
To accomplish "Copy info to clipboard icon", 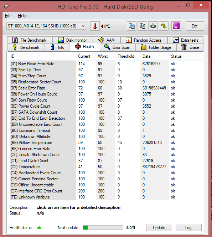I will point(131,26).
